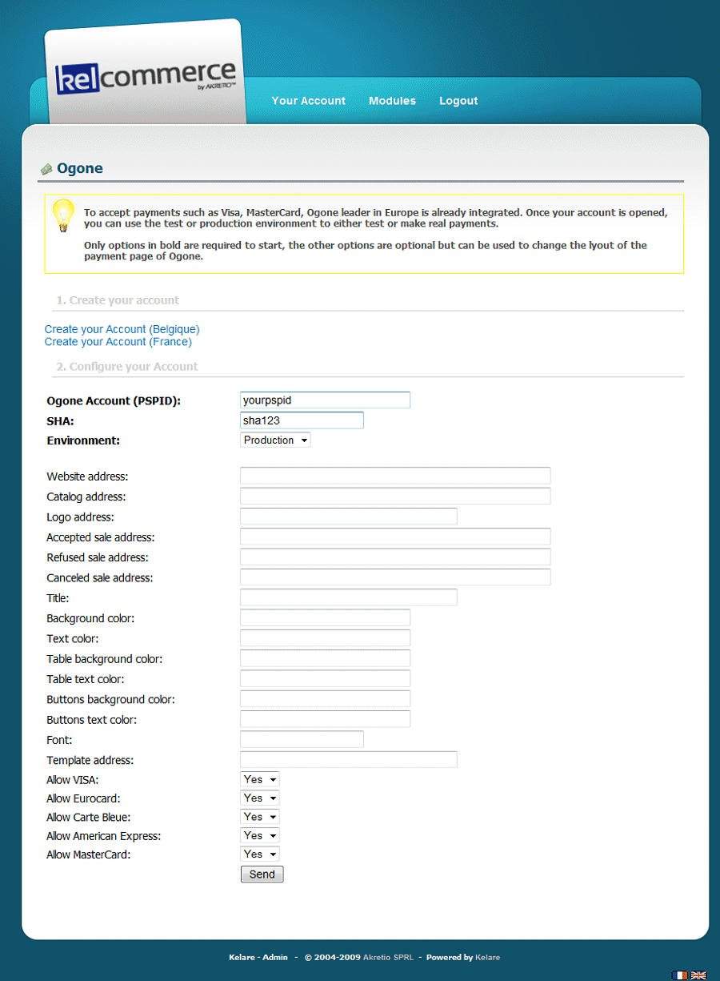
Task: Click into the Website address field
Action: [395, 476]
